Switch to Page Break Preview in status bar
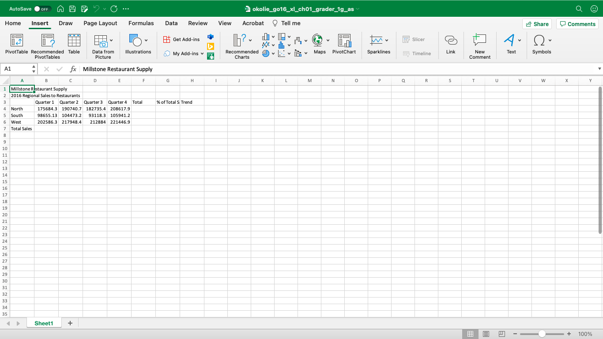This screenshot has width=603, height=339. pyautogui.click(x=501, y=334)
